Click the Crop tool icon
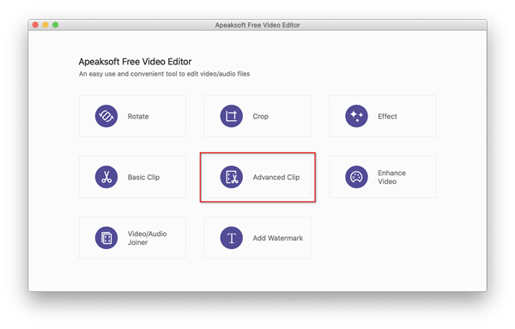Screen dimensions: 515x329 tap(231, 116)
